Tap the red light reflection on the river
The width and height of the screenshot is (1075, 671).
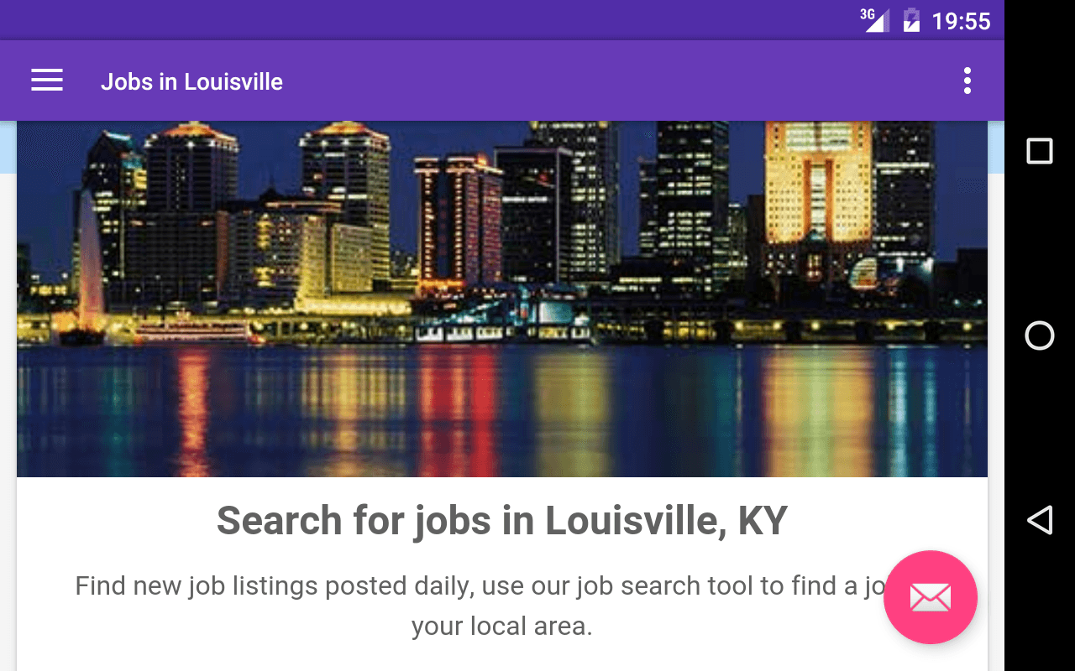point(460,411)
